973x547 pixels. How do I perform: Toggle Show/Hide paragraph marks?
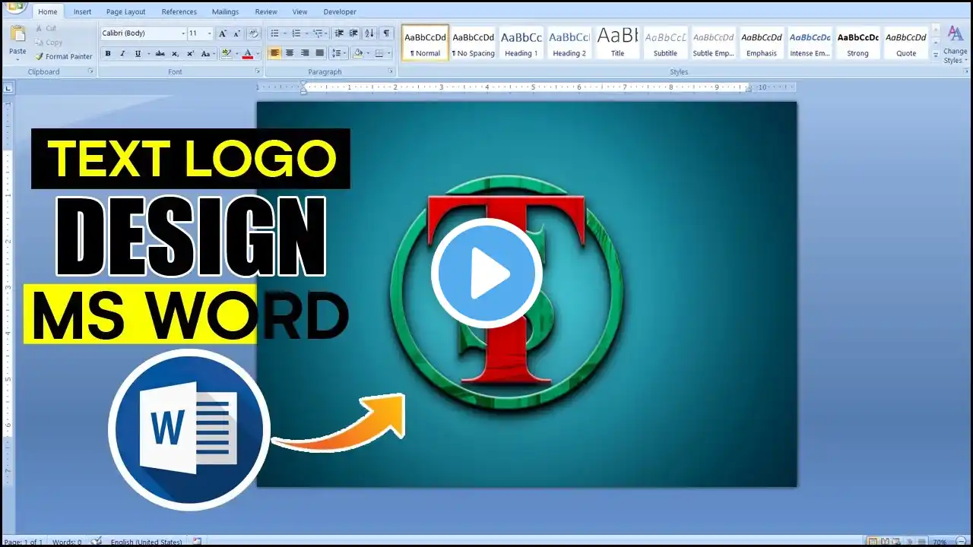click(387, 33)
